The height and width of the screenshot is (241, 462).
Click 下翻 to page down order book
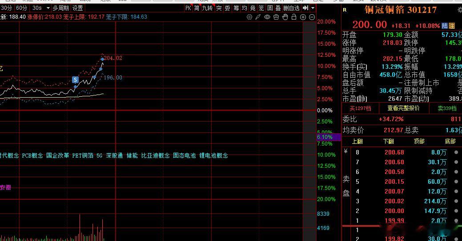[x=388, y=142]
